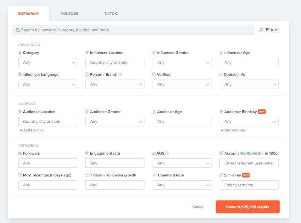
Task: Click the calendar icon beside Most recent post
Action: coord(20,175)
